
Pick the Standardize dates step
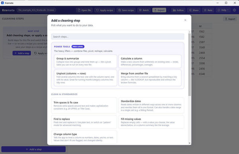(x=151, y=105)
